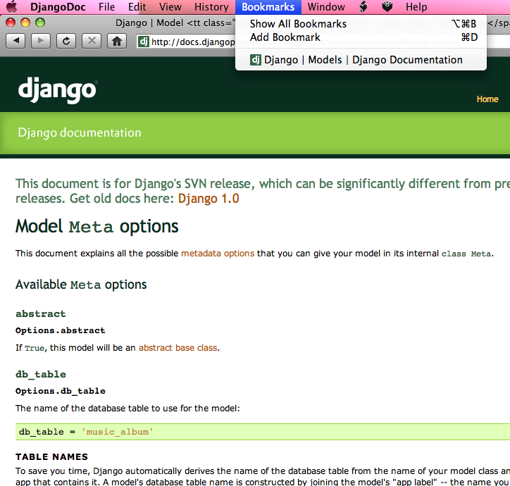Click the db_table option heading
This screenshot has height=486, width=510.
pos(41,375)
